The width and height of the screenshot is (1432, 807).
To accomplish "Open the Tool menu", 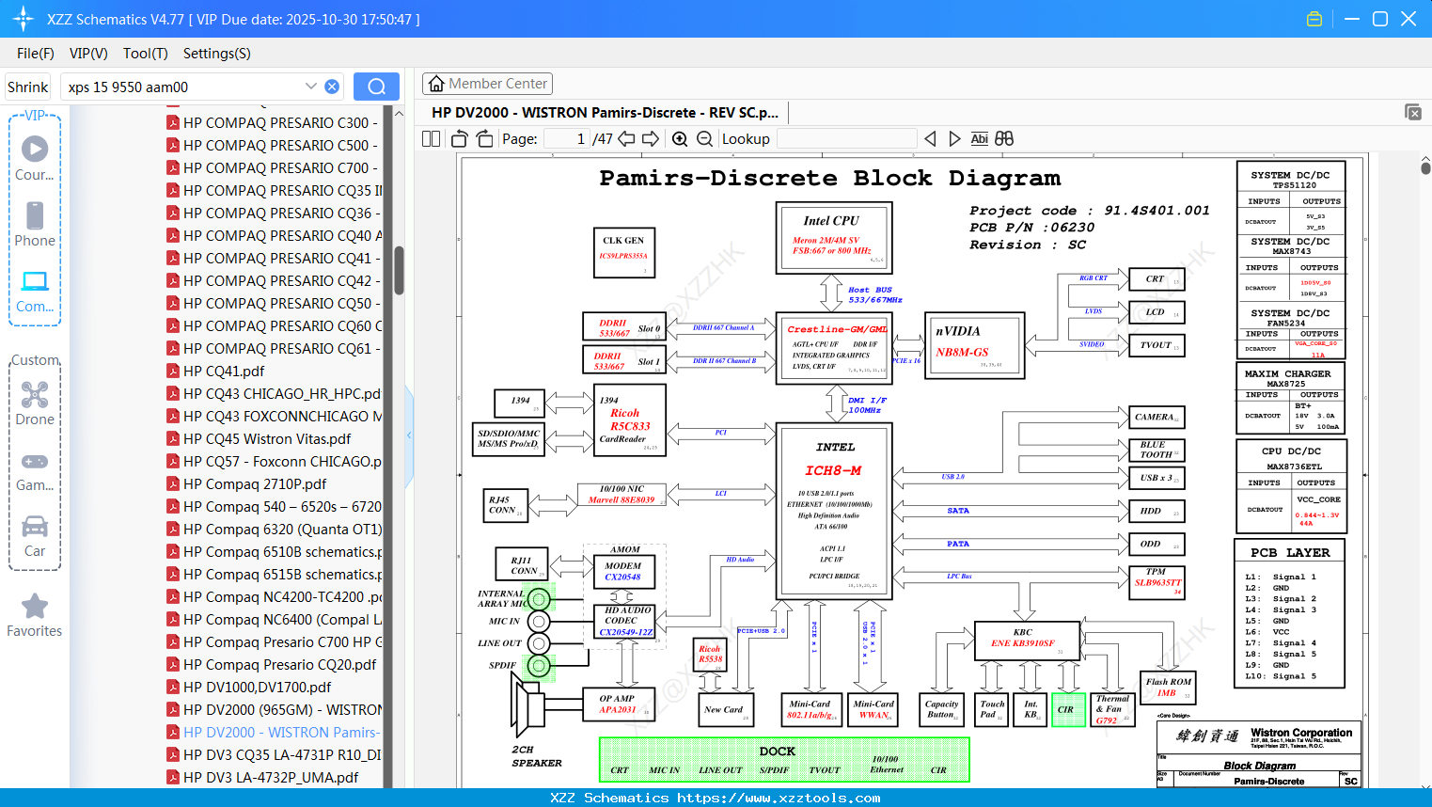I will click(146, 54).
